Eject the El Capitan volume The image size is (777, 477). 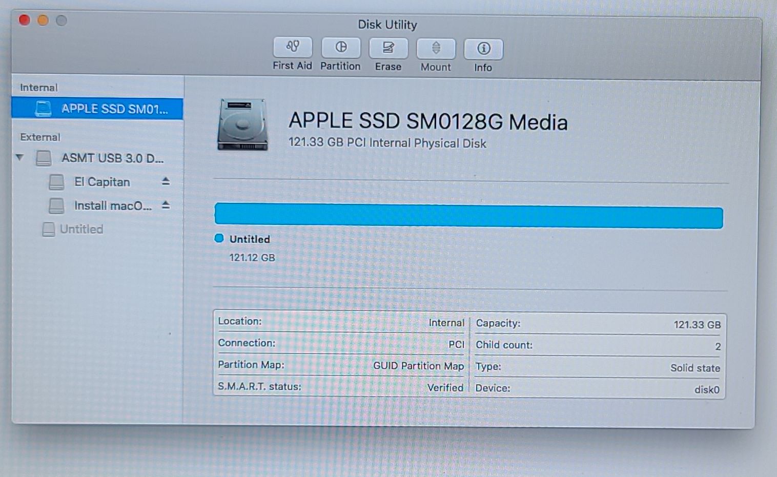tap(166, 181)
